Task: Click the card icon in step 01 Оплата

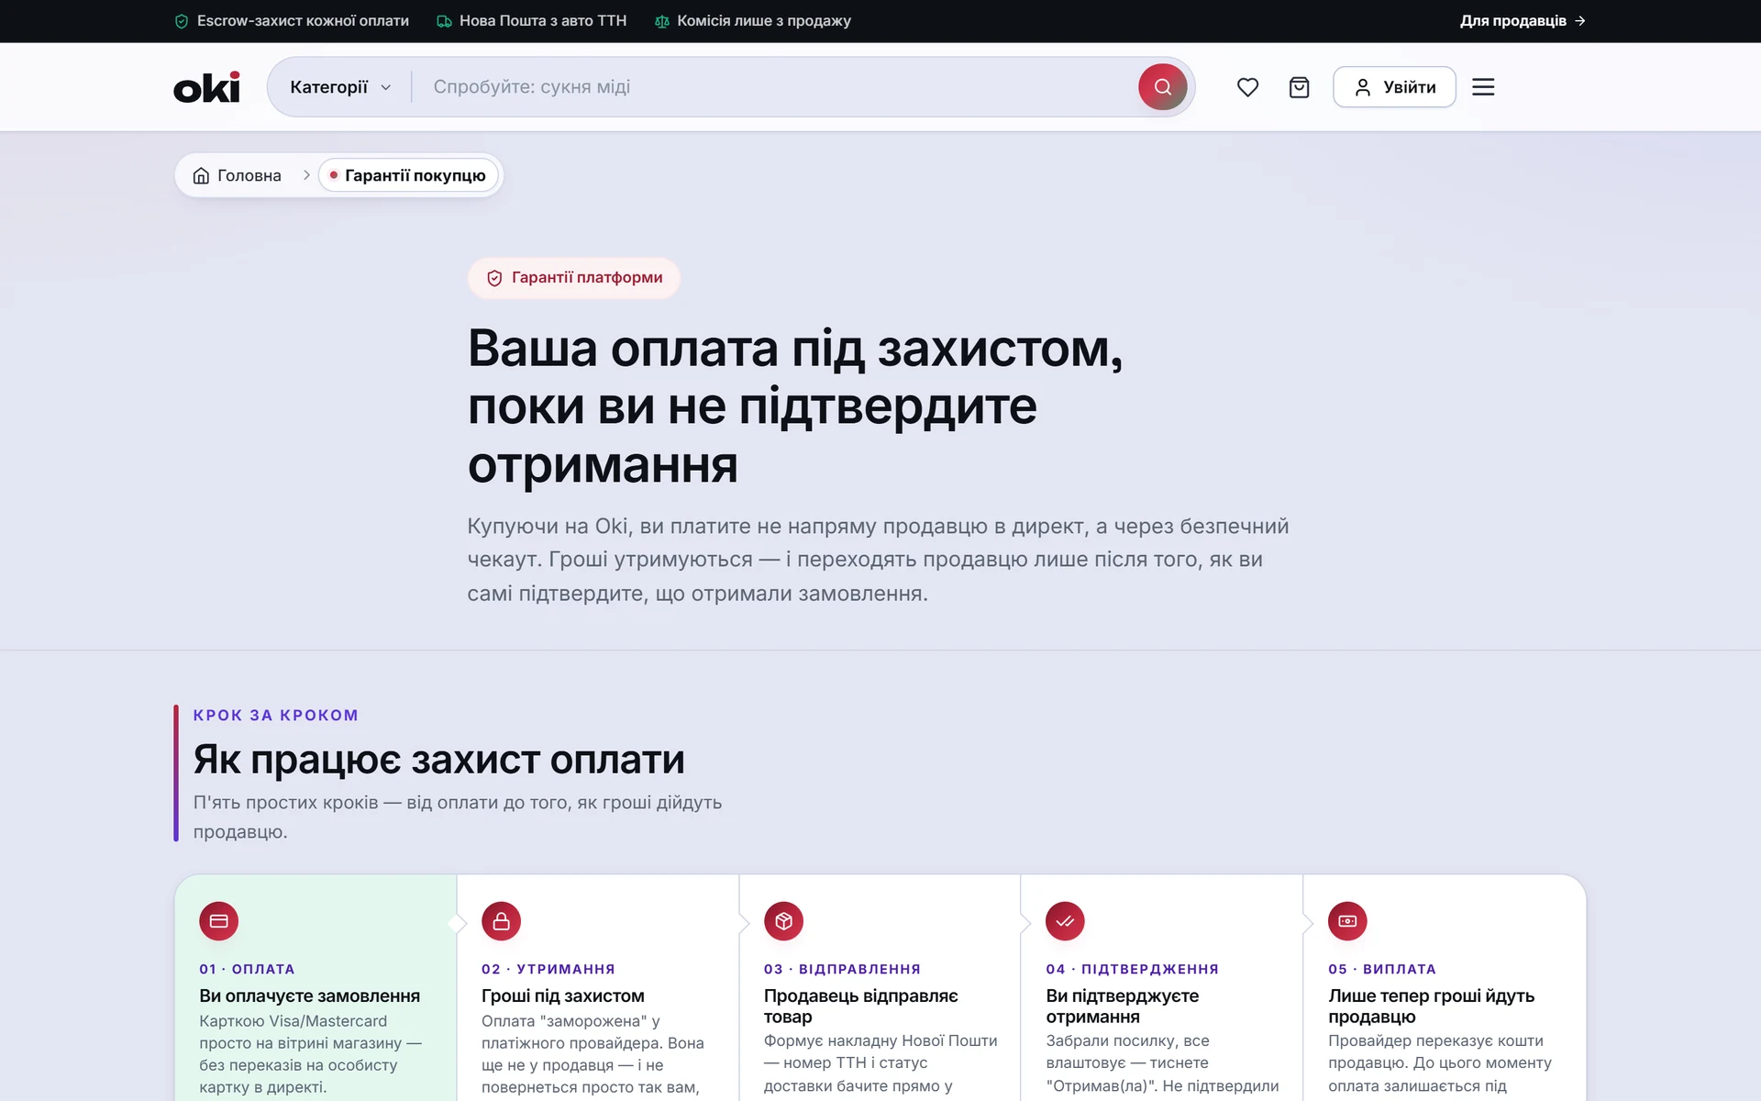Action: [218, 921]
